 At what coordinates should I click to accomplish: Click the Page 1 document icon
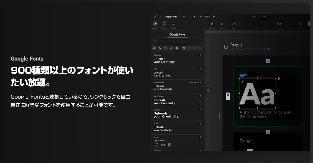point(226,47)
